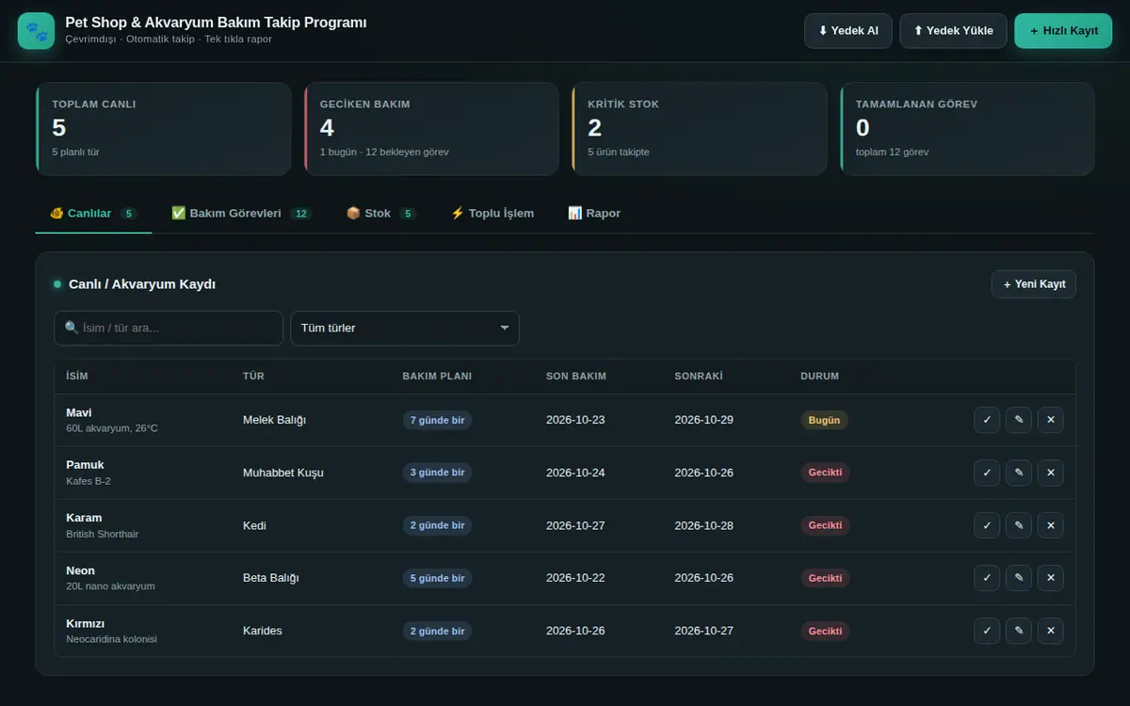Mark Pamuk's care as done
The width and height of the screenshot is (1130, 706).
(x=987, y=473)
